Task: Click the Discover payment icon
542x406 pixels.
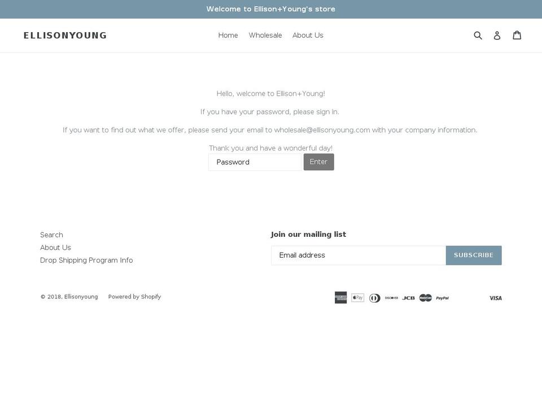Action: [391, 298]
